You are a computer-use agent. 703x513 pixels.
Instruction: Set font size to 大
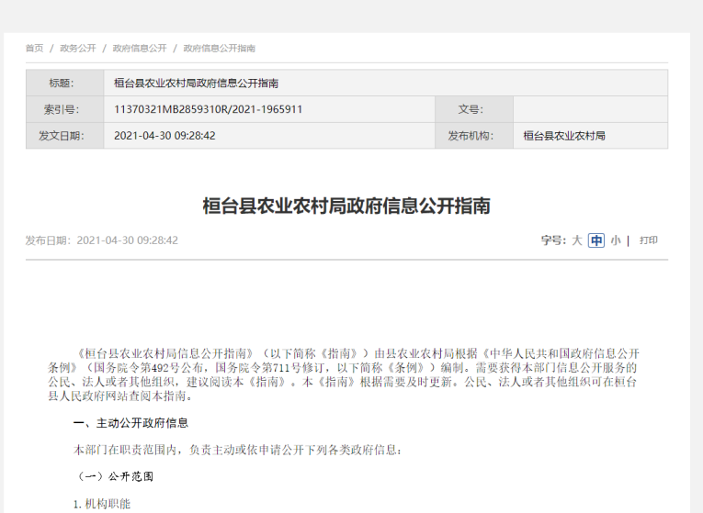(x=576, y=240)
